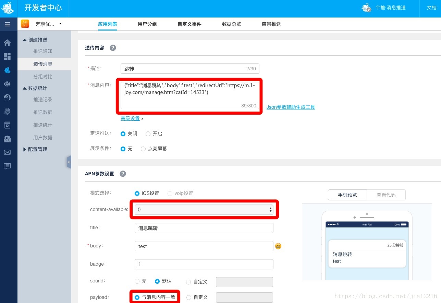
Task: Show the 手机预览 preview tab
Action: point(347,195)
